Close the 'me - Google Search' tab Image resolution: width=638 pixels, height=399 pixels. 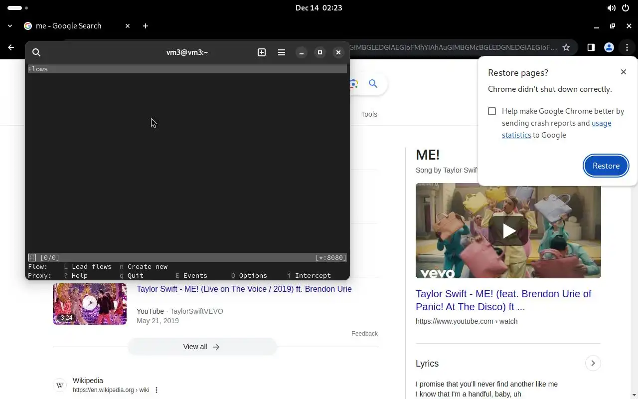(x=128, y=26)
